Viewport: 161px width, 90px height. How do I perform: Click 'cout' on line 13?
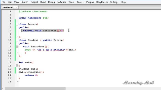click(x=28, y=50)
